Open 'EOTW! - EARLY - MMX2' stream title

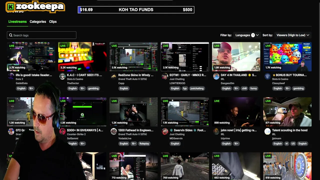coord(188,75)
